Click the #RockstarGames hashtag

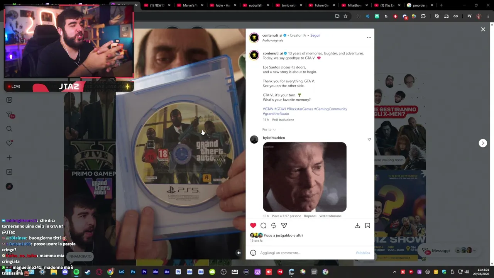[300, 109]
